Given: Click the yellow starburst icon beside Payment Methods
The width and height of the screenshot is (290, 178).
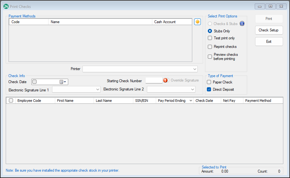Looking at the screenshot, I should tap(197, 22).
